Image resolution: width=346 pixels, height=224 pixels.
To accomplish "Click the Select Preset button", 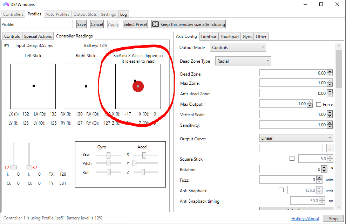I will click(x=135, y=24).
